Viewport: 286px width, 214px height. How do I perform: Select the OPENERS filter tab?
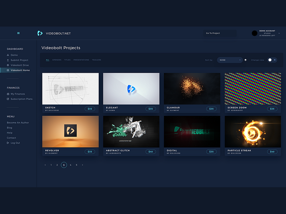[x=57, y=60]
